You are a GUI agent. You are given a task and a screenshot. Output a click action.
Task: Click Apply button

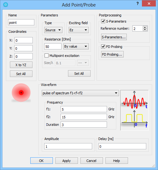click(x=66, y=160)
